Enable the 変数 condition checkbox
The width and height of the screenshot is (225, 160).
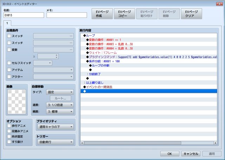pyautogui.click(x=9, y=49)
